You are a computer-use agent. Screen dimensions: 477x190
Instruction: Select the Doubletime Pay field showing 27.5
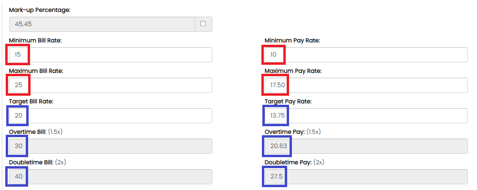click(x=366, y=176)
